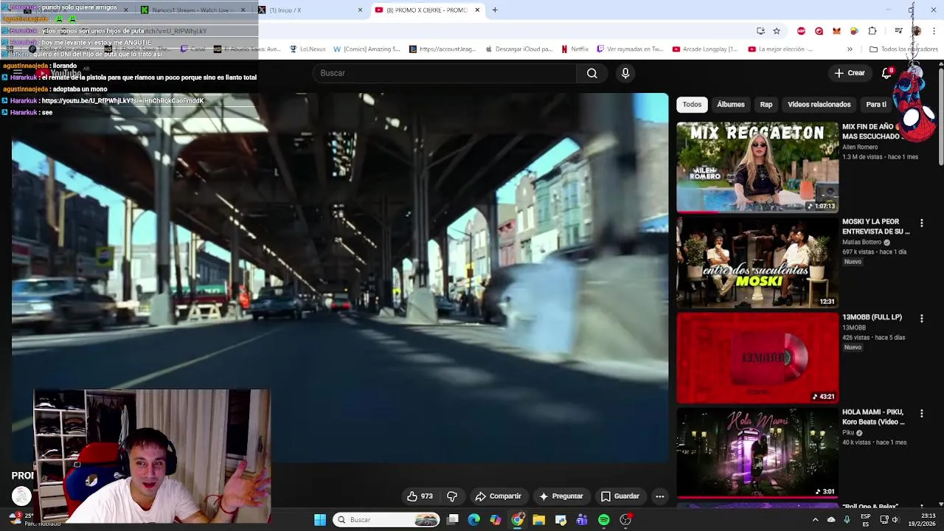Select the Videos relacionados chip
Image resolution: width=944 pixels, height=531 pixels.
click(819, 105)
